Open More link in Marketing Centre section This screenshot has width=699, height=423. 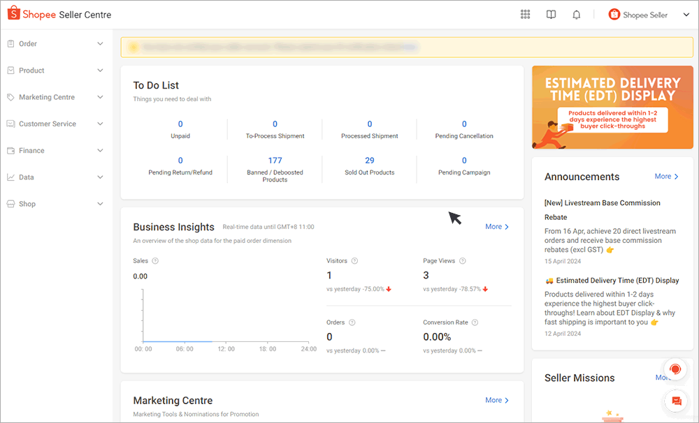point(497,400)
